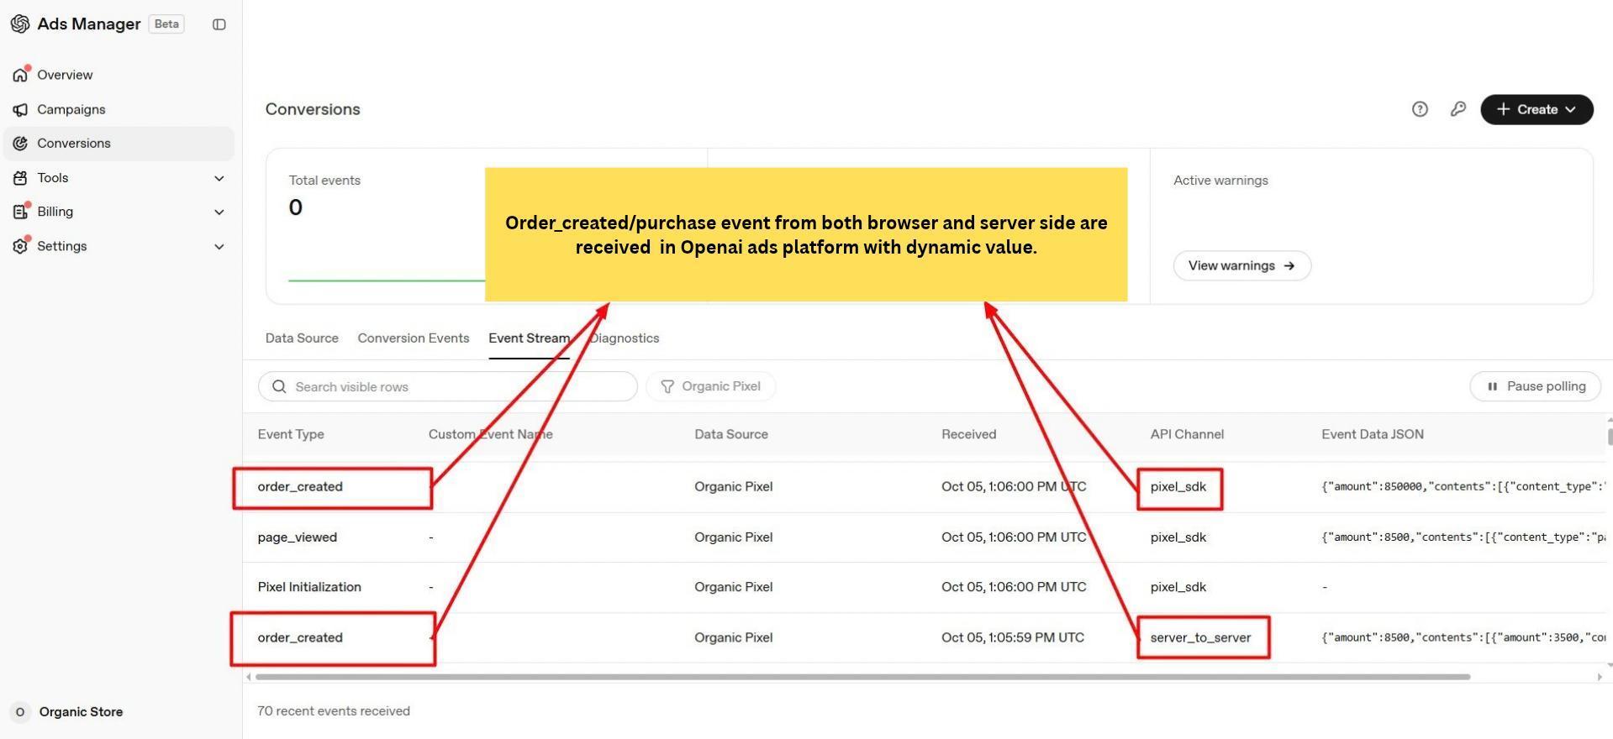Click the Active warnings label
1613x739 pixels.
[1220, 181]
